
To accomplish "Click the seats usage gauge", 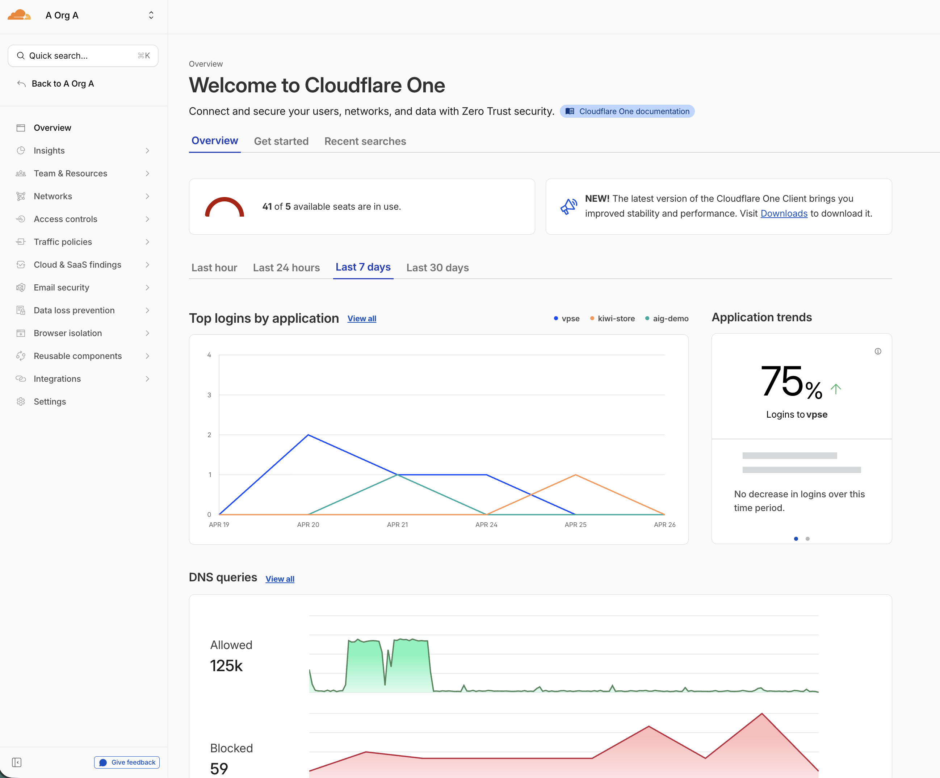I will (x=224, y=207).
